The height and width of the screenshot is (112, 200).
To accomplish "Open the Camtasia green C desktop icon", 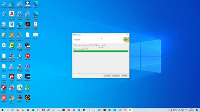I will [12, 46].
